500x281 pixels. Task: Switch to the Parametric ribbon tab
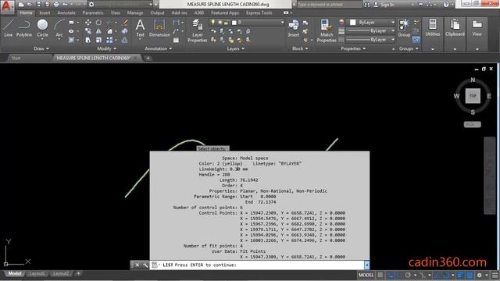tap(93, 12)
